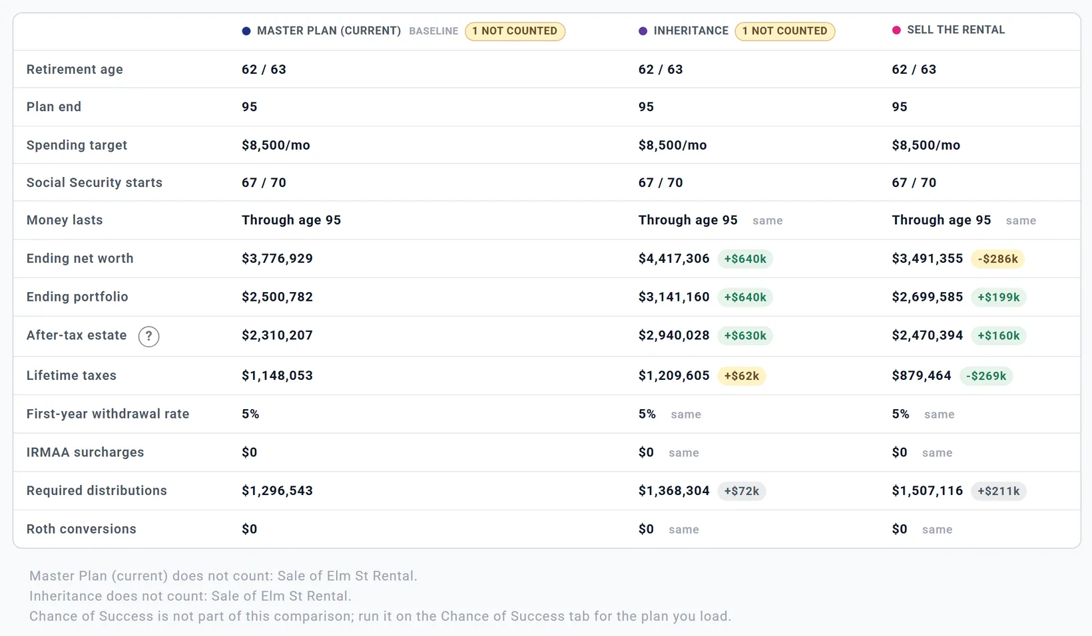Click the 'Required distributions' row label
Viewport: 1092px width, 636px height.
point(97,490)
